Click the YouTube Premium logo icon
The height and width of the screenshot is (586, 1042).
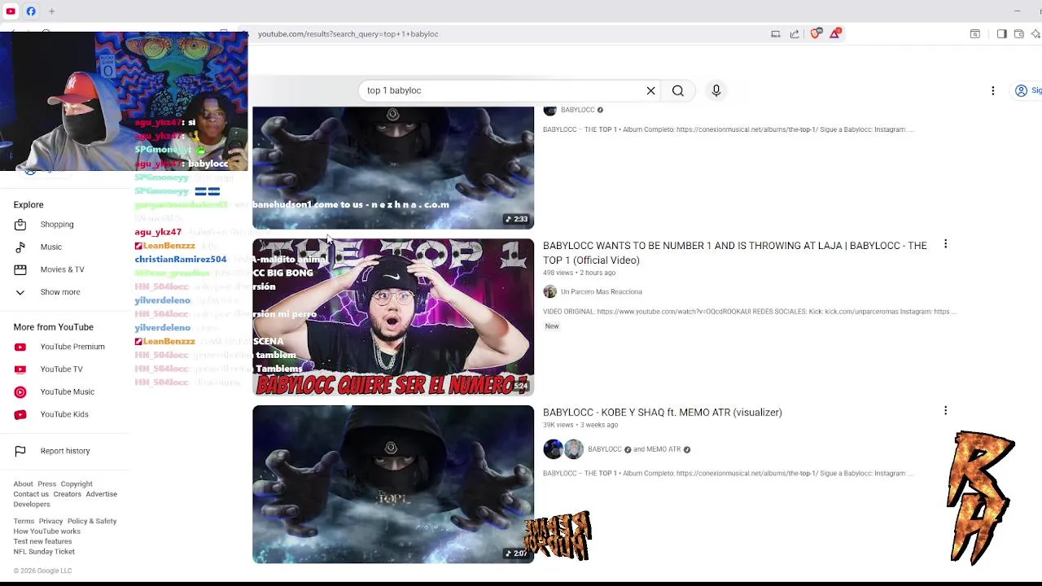20,347
